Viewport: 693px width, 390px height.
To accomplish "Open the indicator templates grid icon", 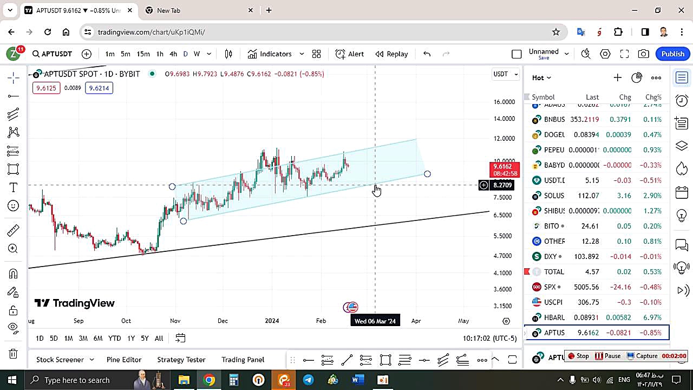I will [x=317, y=54].
